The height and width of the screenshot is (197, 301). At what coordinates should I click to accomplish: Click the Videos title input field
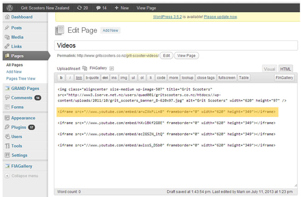tap(176, 45)
